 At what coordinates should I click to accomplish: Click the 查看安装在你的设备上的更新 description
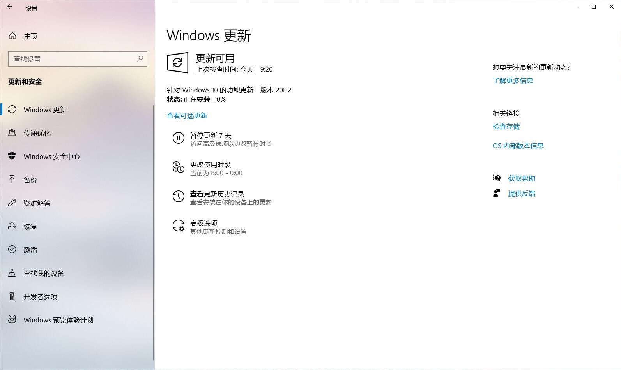pos(231,202)
